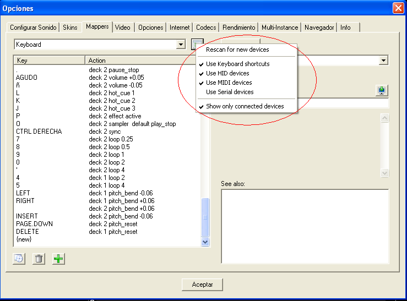The height and width of the screenshot is (301, 407).
Task: Toggle Use Keyboard shortcuts option
Action: [237, 64]
